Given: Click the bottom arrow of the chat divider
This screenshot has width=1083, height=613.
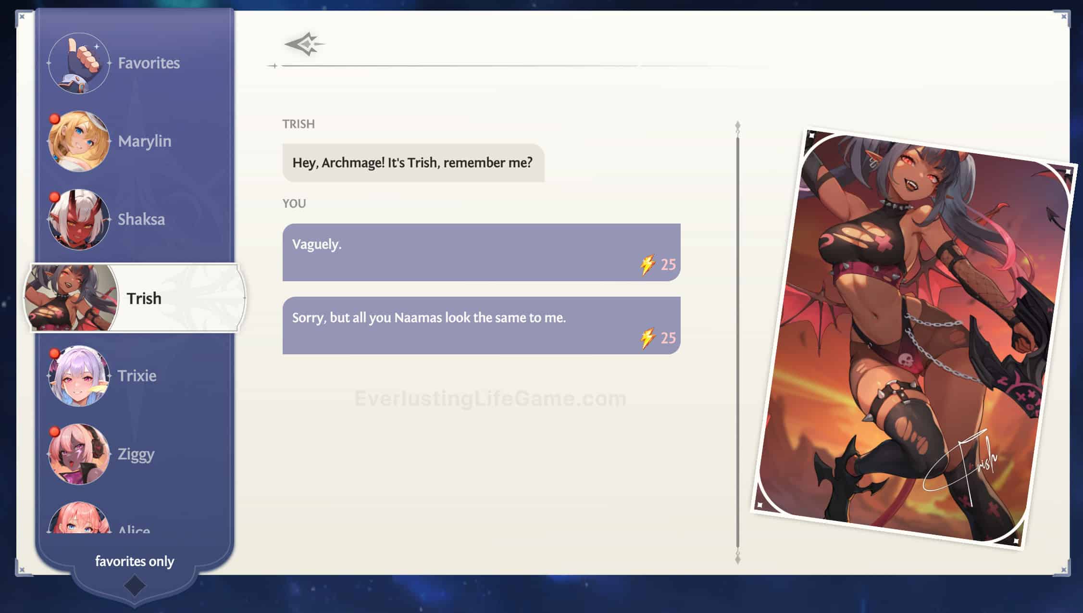Looking at the screenshot, I should pos(738,559).
